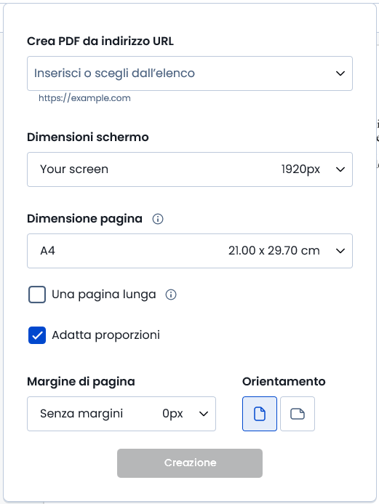Click the Una pagina lunga label text
The height and width of the screenshot is (504, 379).
coord(104,295)
